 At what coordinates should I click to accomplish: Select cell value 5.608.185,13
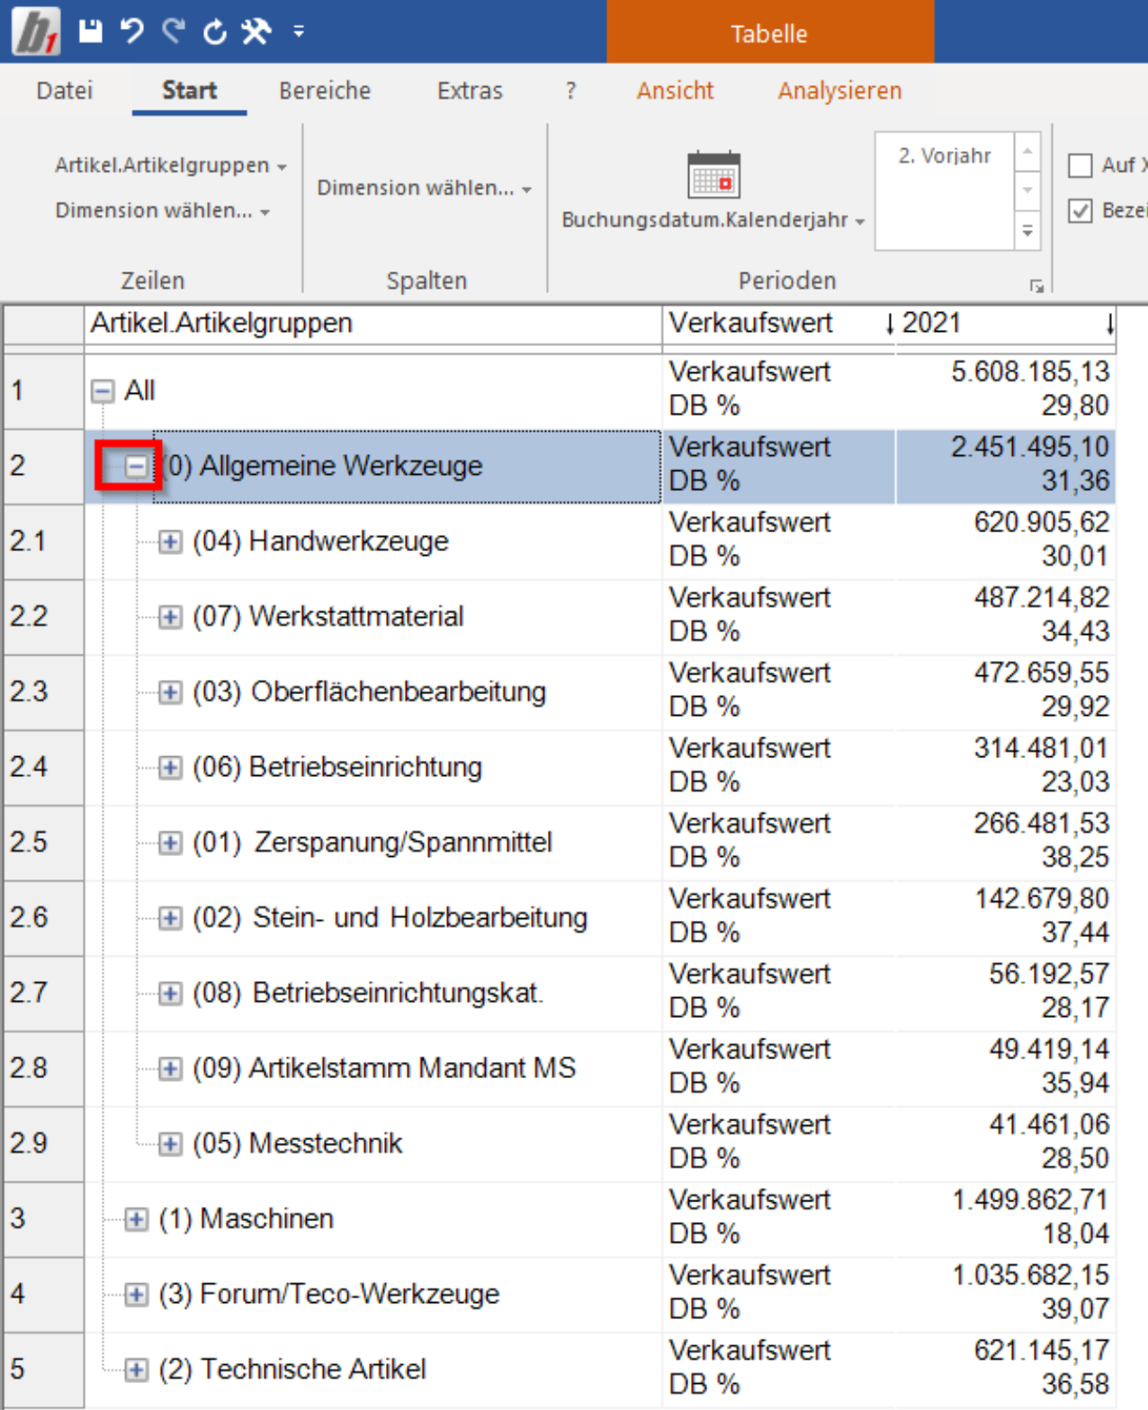tap(1030, 372)
